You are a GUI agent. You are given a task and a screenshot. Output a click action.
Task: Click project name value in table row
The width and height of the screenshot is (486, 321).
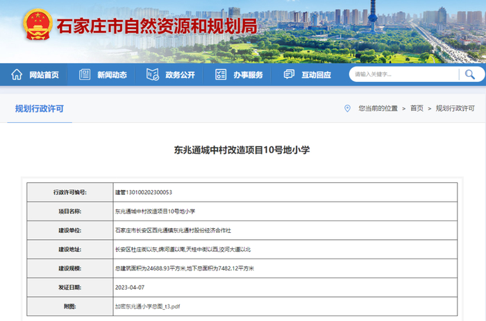[x=155, y=211]
